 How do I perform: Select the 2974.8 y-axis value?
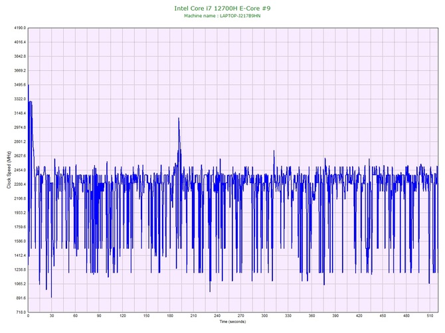20,127
